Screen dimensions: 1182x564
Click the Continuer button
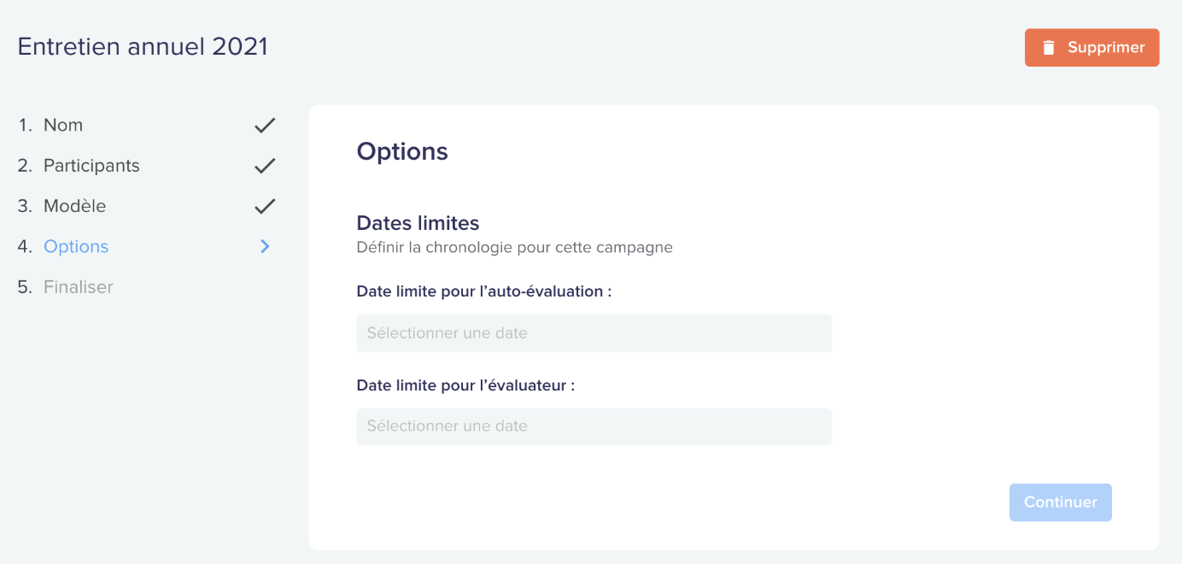pyautogui.click(x=1060, y=502)
